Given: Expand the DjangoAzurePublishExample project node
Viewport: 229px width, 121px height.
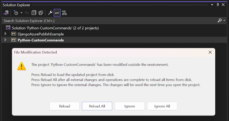Looking at the screenshot, I should coord(5,34).
